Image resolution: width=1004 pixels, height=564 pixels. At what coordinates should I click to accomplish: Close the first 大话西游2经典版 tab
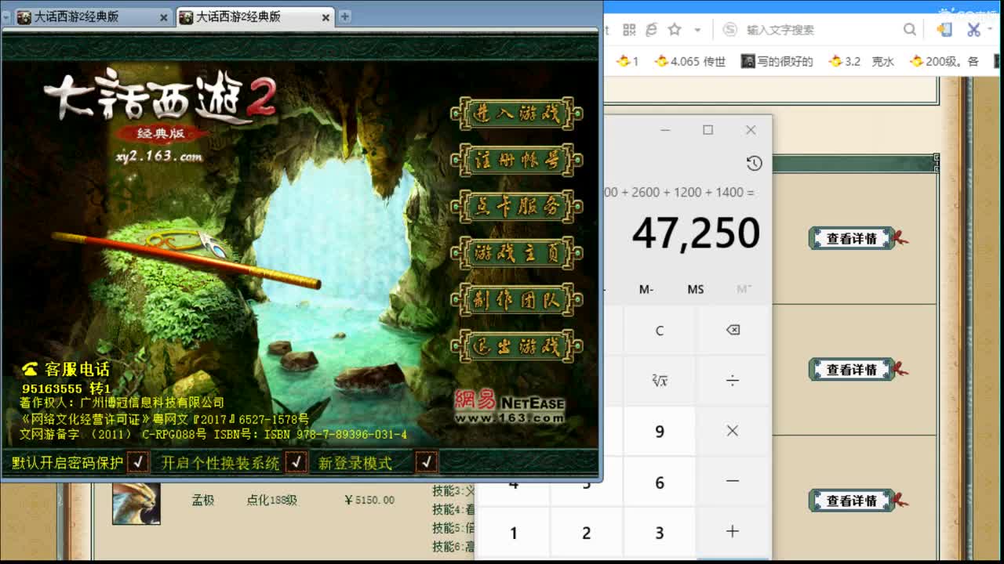pos(164,17)
